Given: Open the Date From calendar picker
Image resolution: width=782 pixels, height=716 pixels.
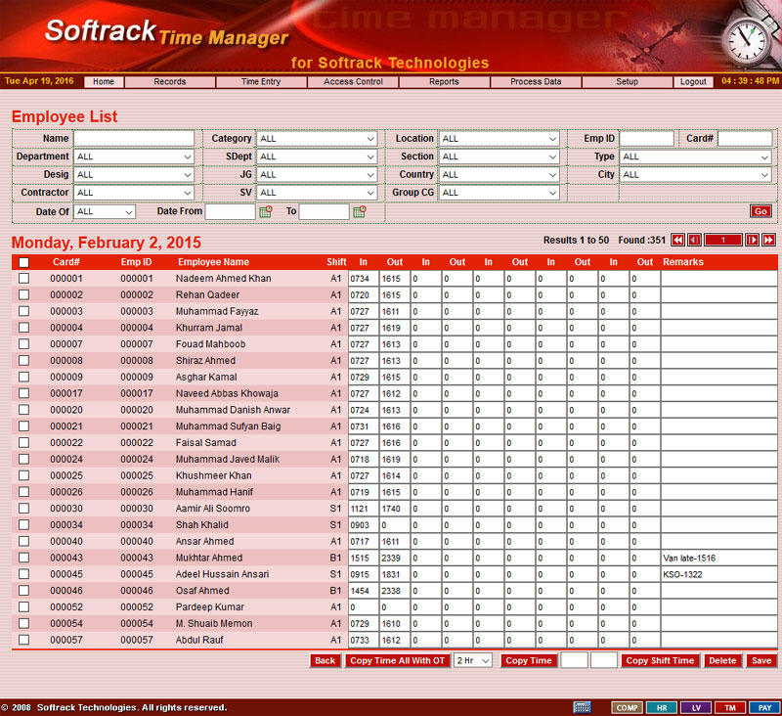Looking at the screenshot, I should pyautogui.click(x=265, y=211).
